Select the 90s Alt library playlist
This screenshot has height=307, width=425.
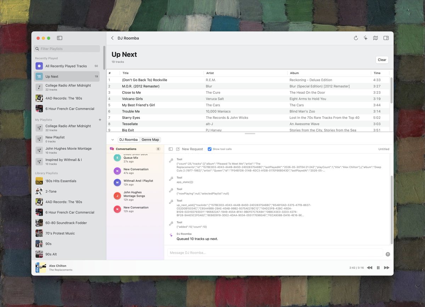(x=67, y=254)
